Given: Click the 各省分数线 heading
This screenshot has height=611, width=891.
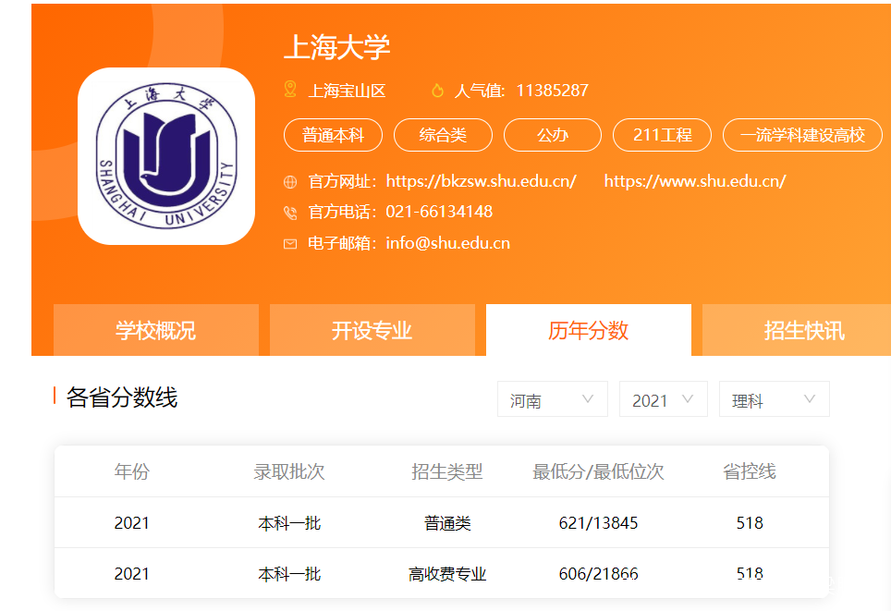Looking at the screenshot, I should click(122, 397).
